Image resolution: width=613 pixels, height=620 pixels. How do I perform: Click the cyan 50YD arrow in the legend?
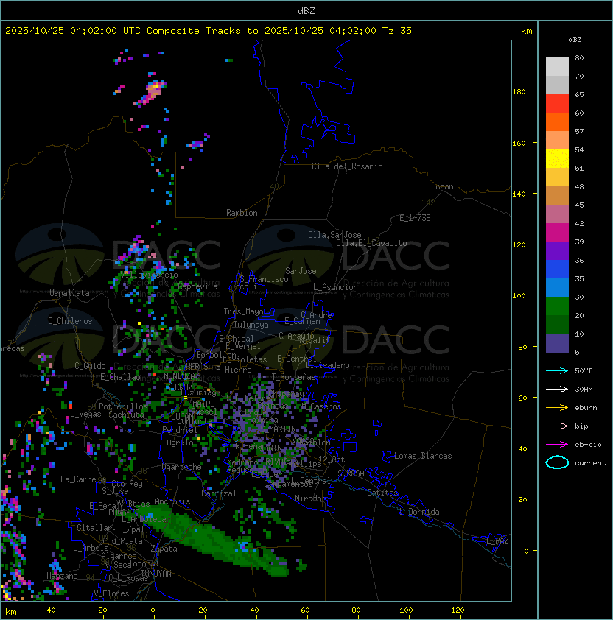(x=557, y=370)
